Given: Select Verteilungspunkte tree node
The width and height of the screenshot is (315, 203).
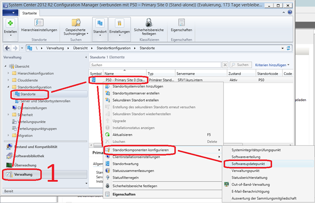Looking at the screenshot, I should click(29, 122).
